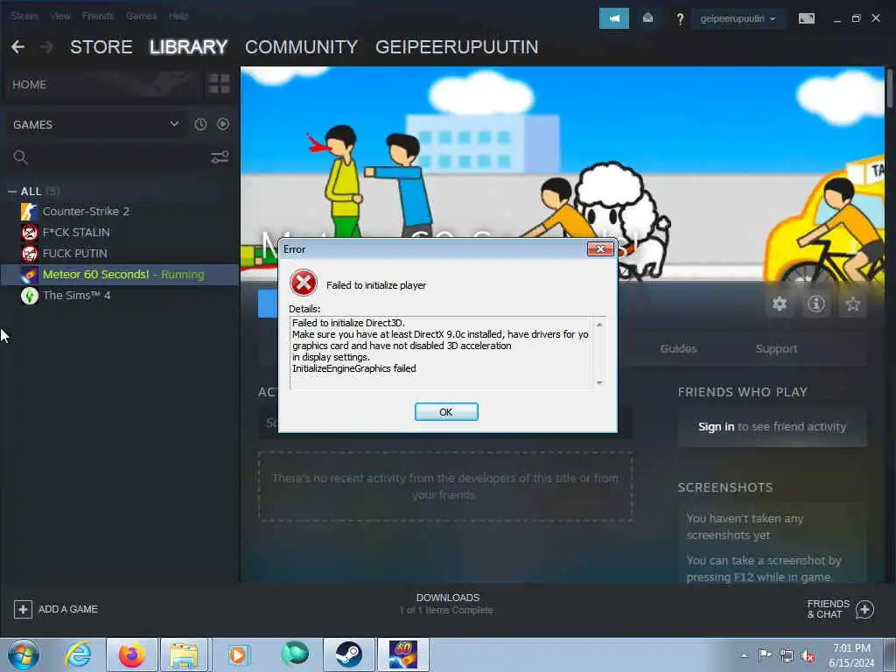Open the Guides tab
The width and height of the screenshot is (896, 672).
(x=678, y=348)
